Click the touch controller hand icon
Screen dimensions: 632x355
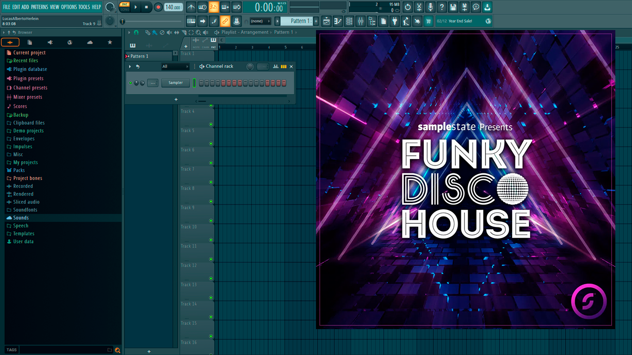[x=417, y=21]
